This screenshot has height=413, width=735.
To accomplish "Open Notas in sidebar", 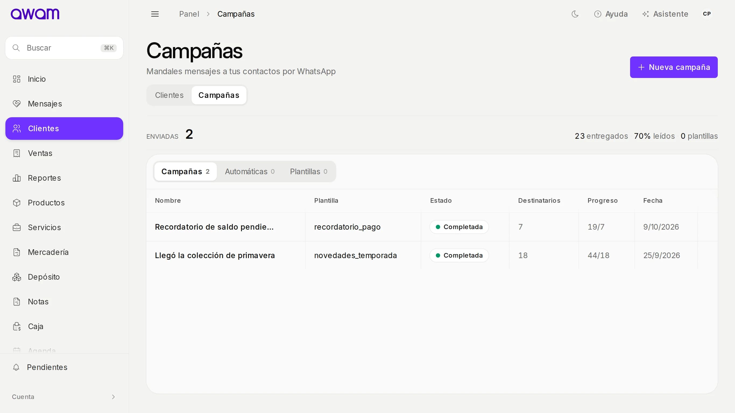I will [x=64, y=301].
